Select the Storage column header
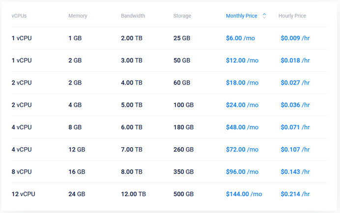340x213 pixels. 182,16
